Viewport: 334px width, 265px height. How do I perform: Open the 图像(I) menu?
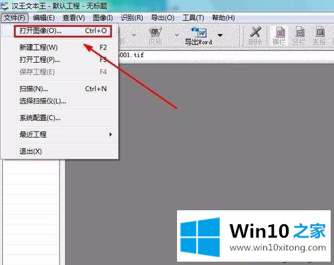click(103, 17)
